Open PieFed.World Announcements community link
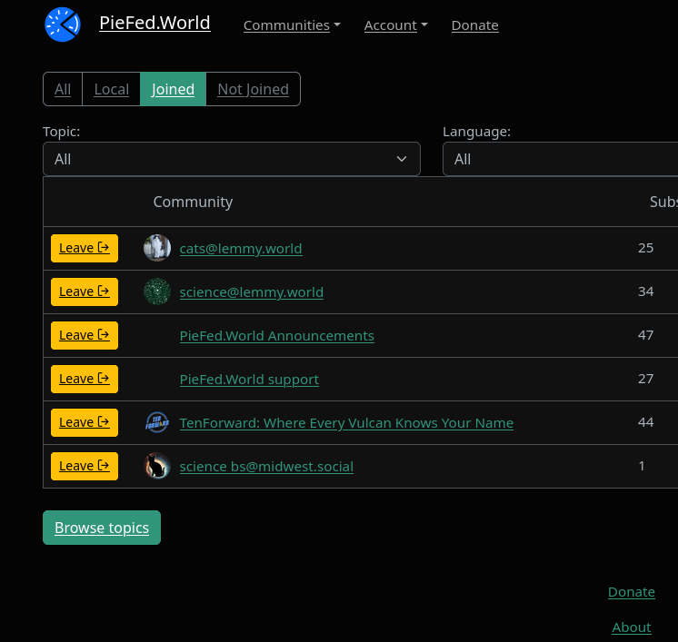The image size is (678, 642). coord(276,336)
